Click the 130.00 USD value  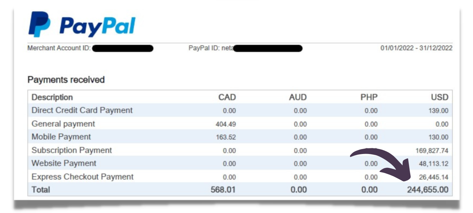click(x=438, y=138)
